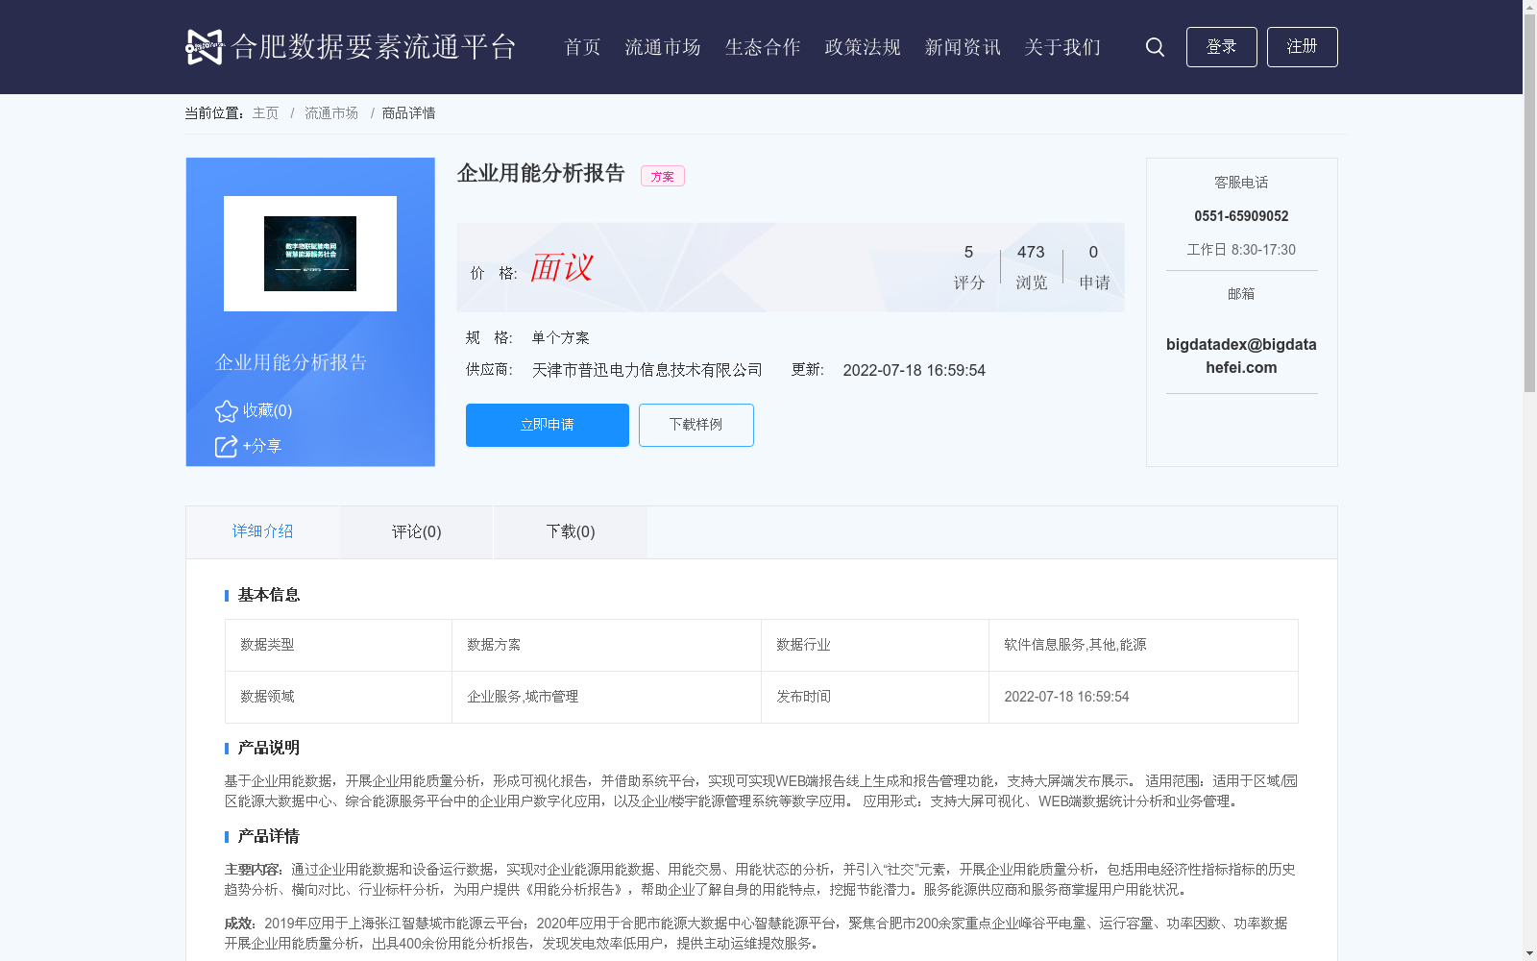Click the scrollbar down arrow
The image size is (1537, 961).
[1529, 953]
